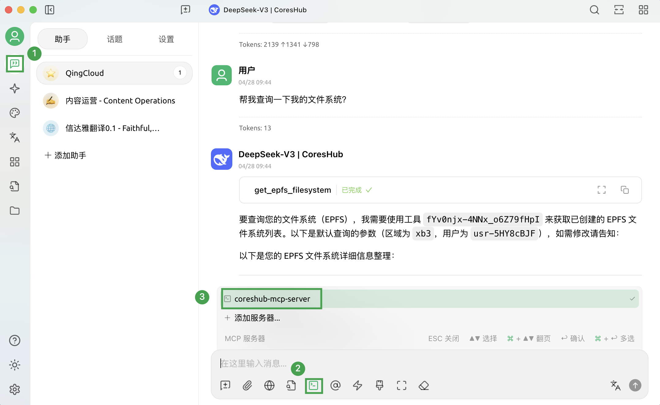This screenshot has height=405, width=660.
Task: Open the mini apps grid icon in title bar
Action: 643,10
